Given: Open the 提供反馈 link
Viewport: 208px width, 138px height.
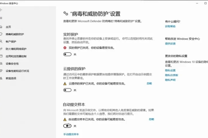Looking at the screenshot, I should (x=170, y=43).
